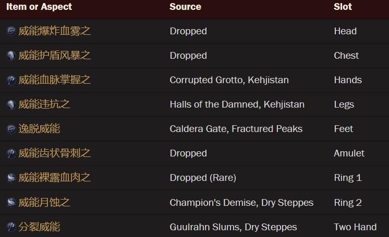The height and width of the screenshot is (237, 389).
Task: Open the 威能裸露血肉之 aspect link
Action: 55,178
